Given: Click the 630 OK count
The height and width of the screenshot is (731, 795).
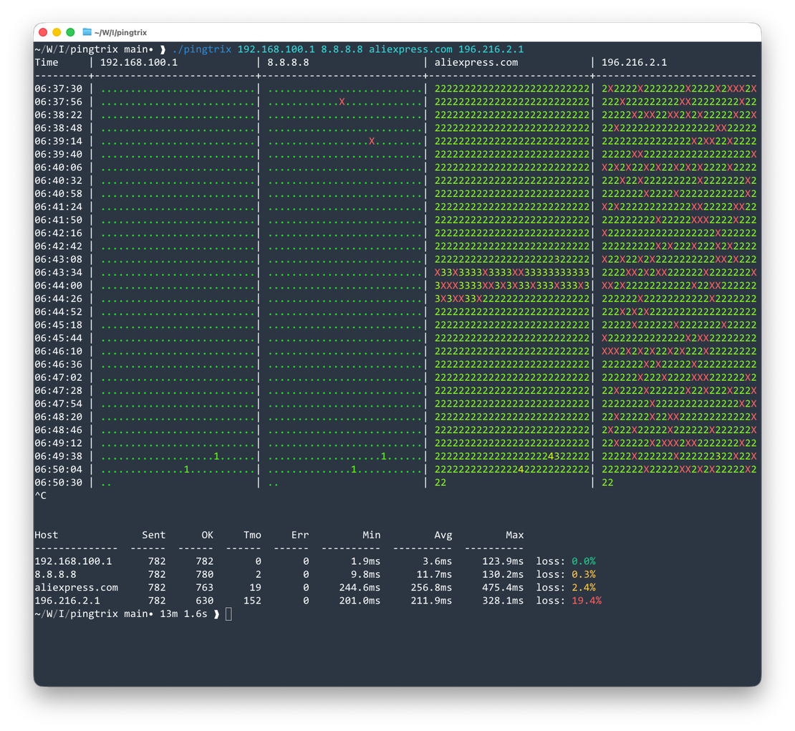Looking at the screenshot, I should click(205, 601).
